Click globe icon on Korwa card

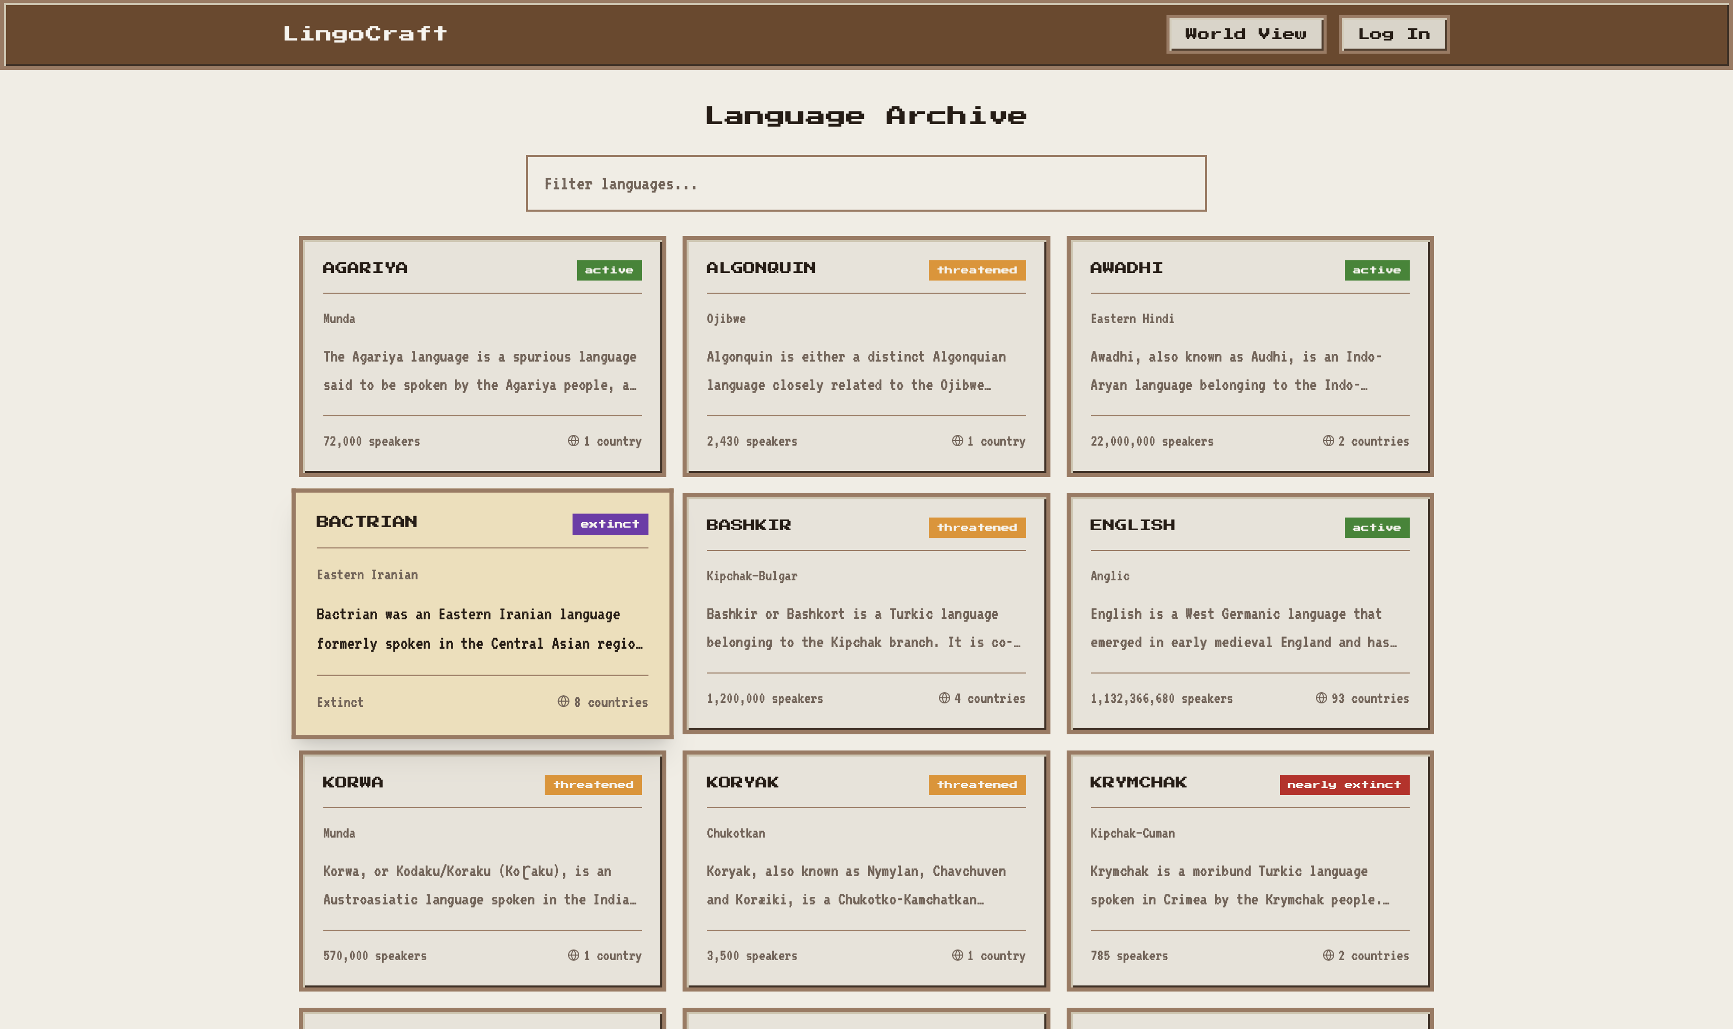(573, 956)
